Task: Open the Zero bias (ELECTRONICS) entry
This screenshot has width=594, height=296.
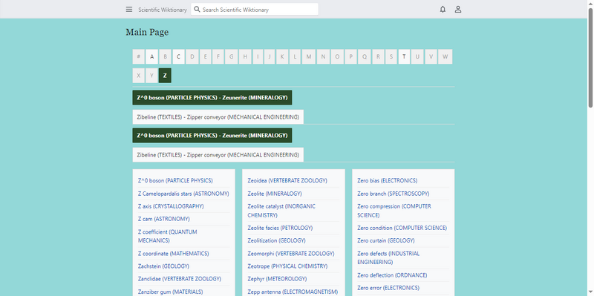Action: click(x=387, y=180)
